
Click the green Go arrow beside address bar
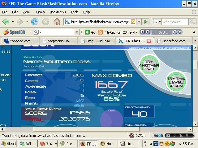[x=146, y=22]
